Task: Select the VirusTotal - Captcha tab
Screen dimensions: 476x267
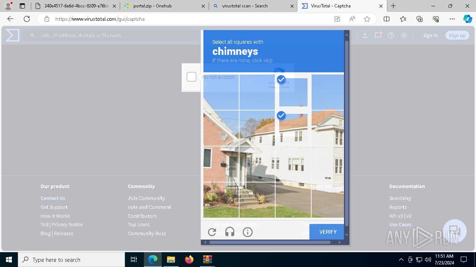Action: click(x=342, y=6)
